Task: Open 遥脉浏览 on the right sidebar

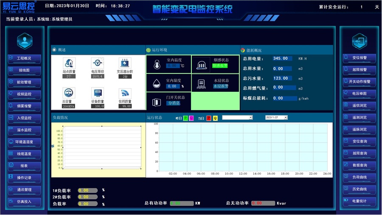Action: point(360,130)
